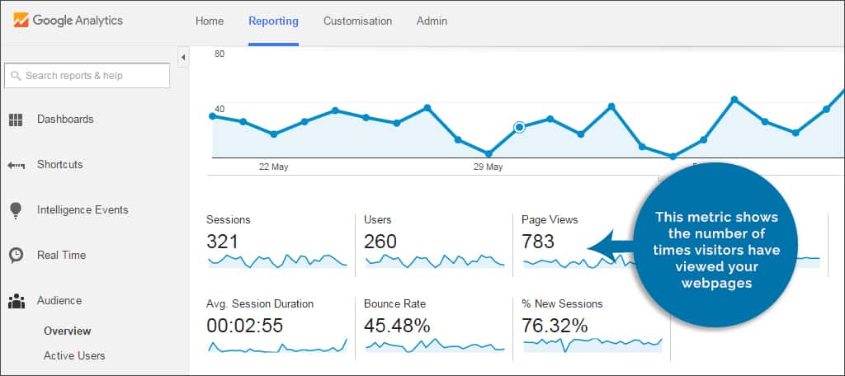
Task: Open Intelligence Events in the sidebar
Action: point(83,209)
